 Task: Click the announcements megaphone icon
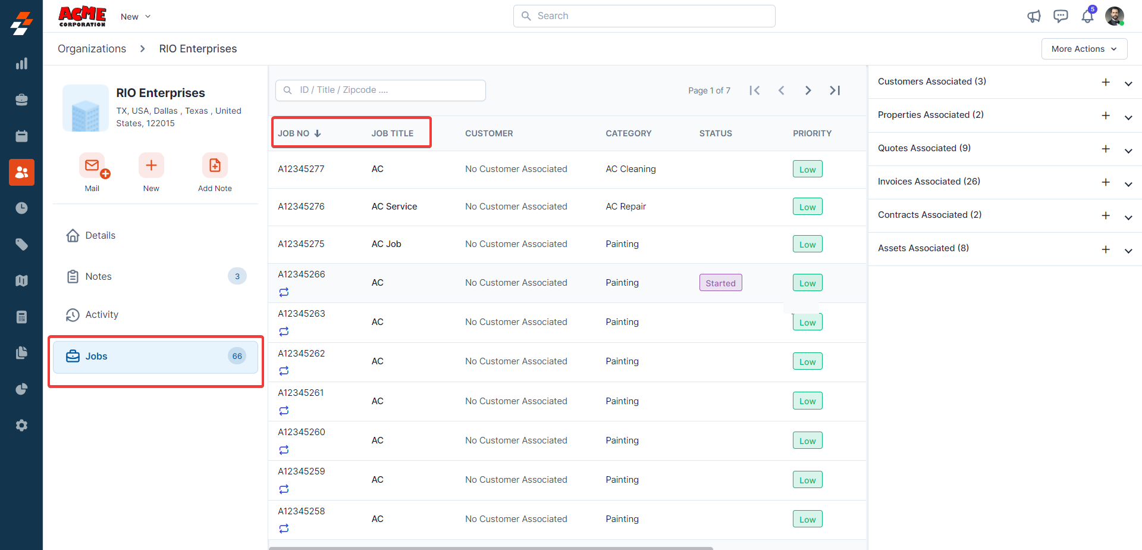point(1034,16)
